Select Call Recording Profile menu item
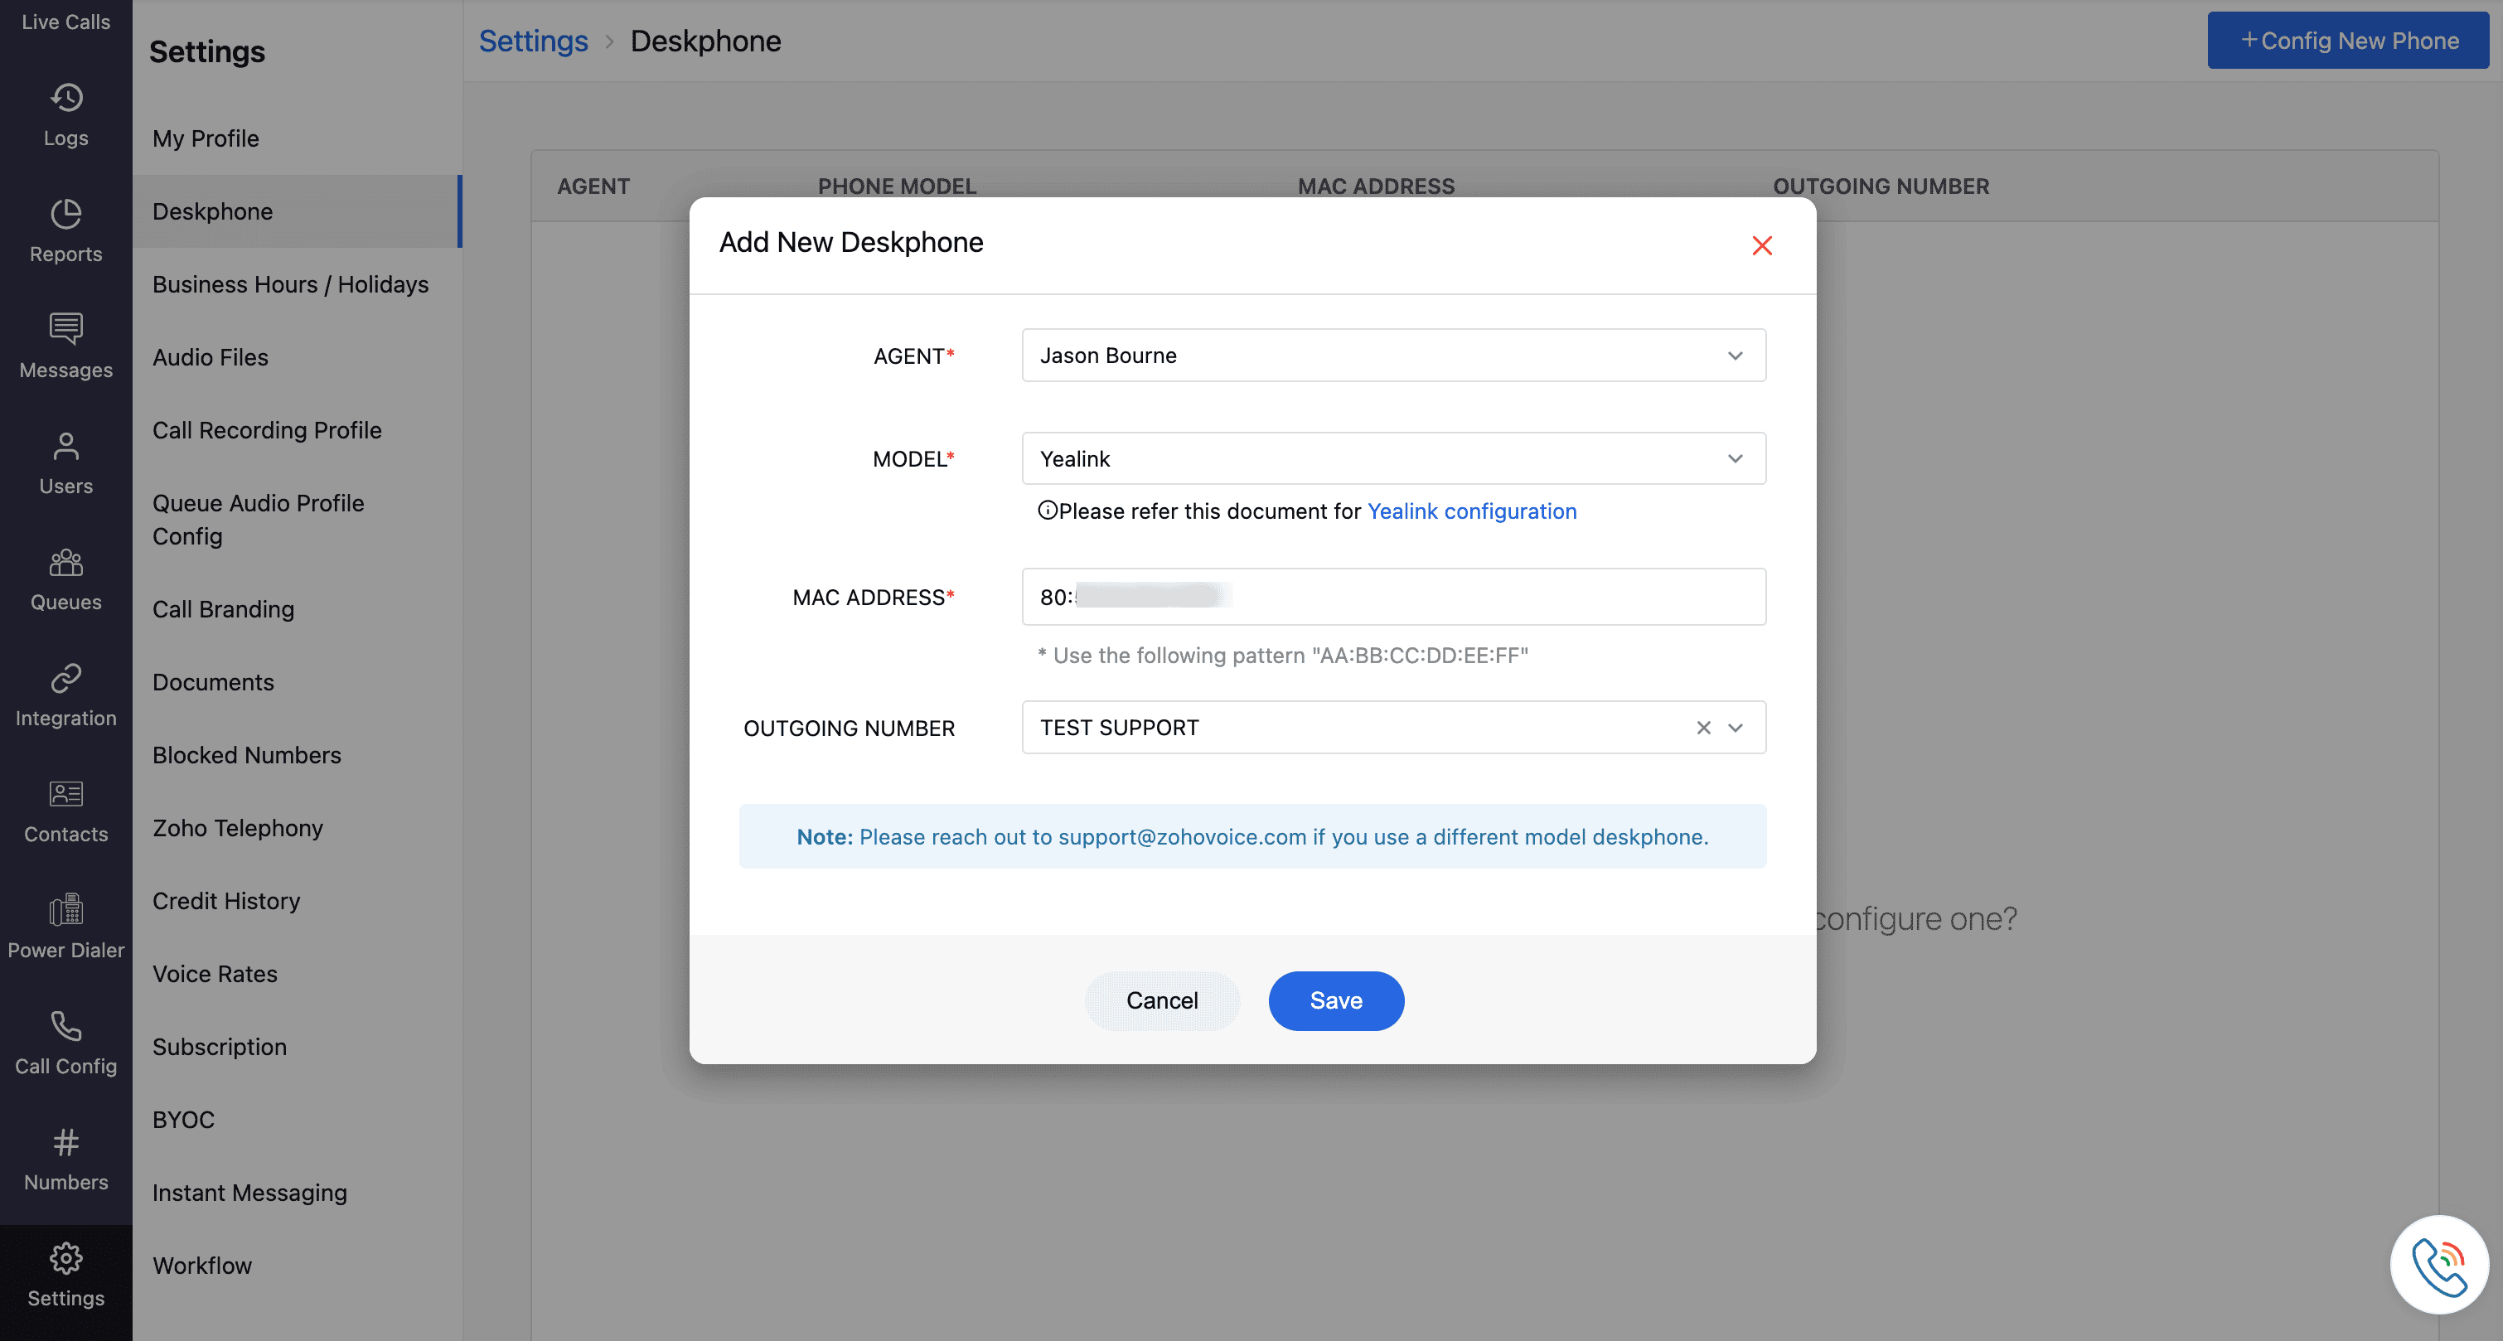The height and width of the screenshot is (1341, 2503). [x=266, y=430]
